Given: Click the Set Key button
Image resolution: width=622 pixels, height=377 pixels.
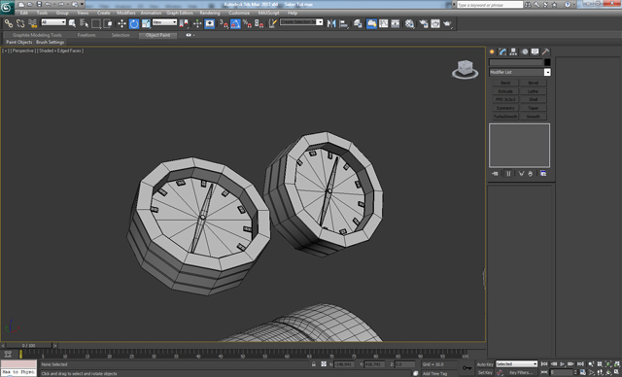Looking at the screenshot, I should (485, 373).
